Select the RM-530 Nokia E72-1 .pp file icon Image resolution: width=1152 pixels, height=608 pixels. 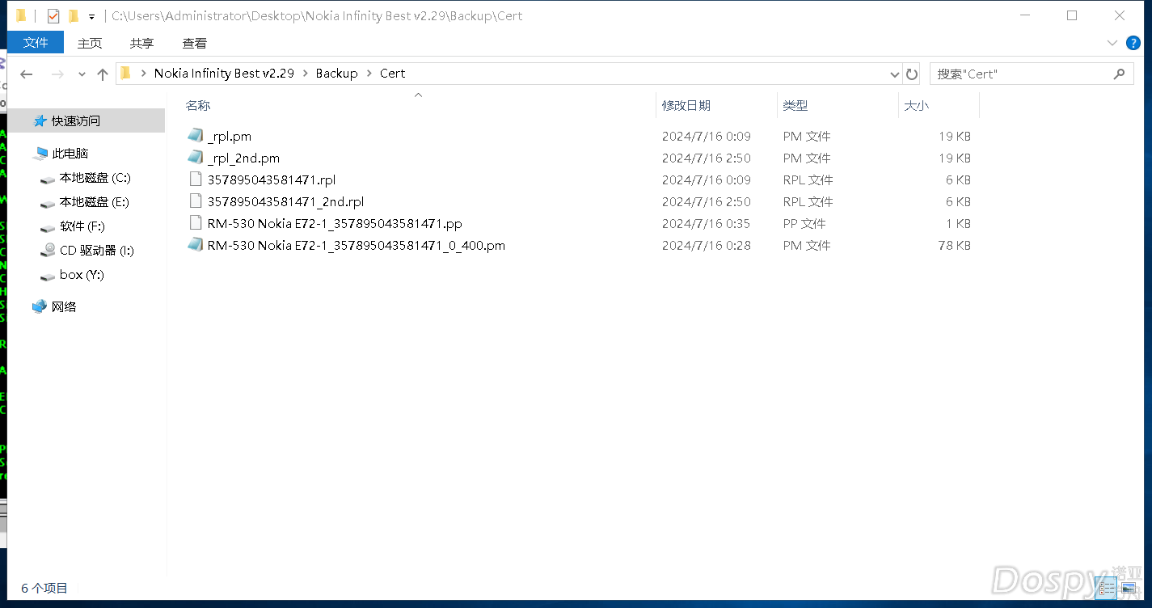pos(195,223)
